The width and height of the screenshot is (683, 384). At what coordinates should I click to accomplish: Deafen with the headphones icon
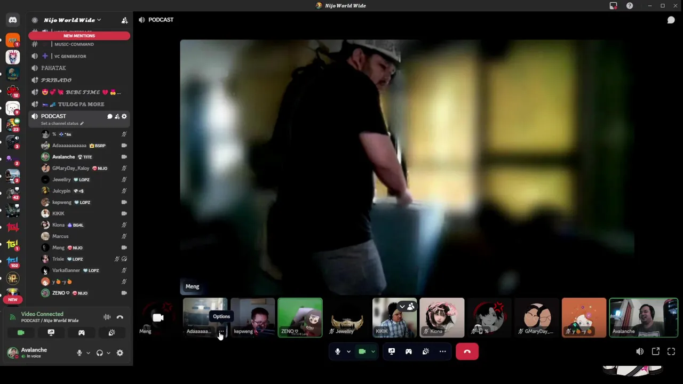[x=99, y=353]
